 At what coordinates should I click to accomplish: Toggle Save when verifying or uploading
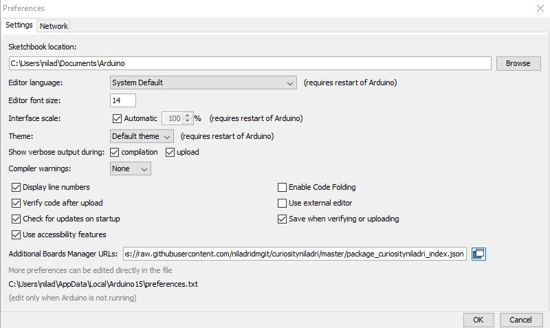282,219
